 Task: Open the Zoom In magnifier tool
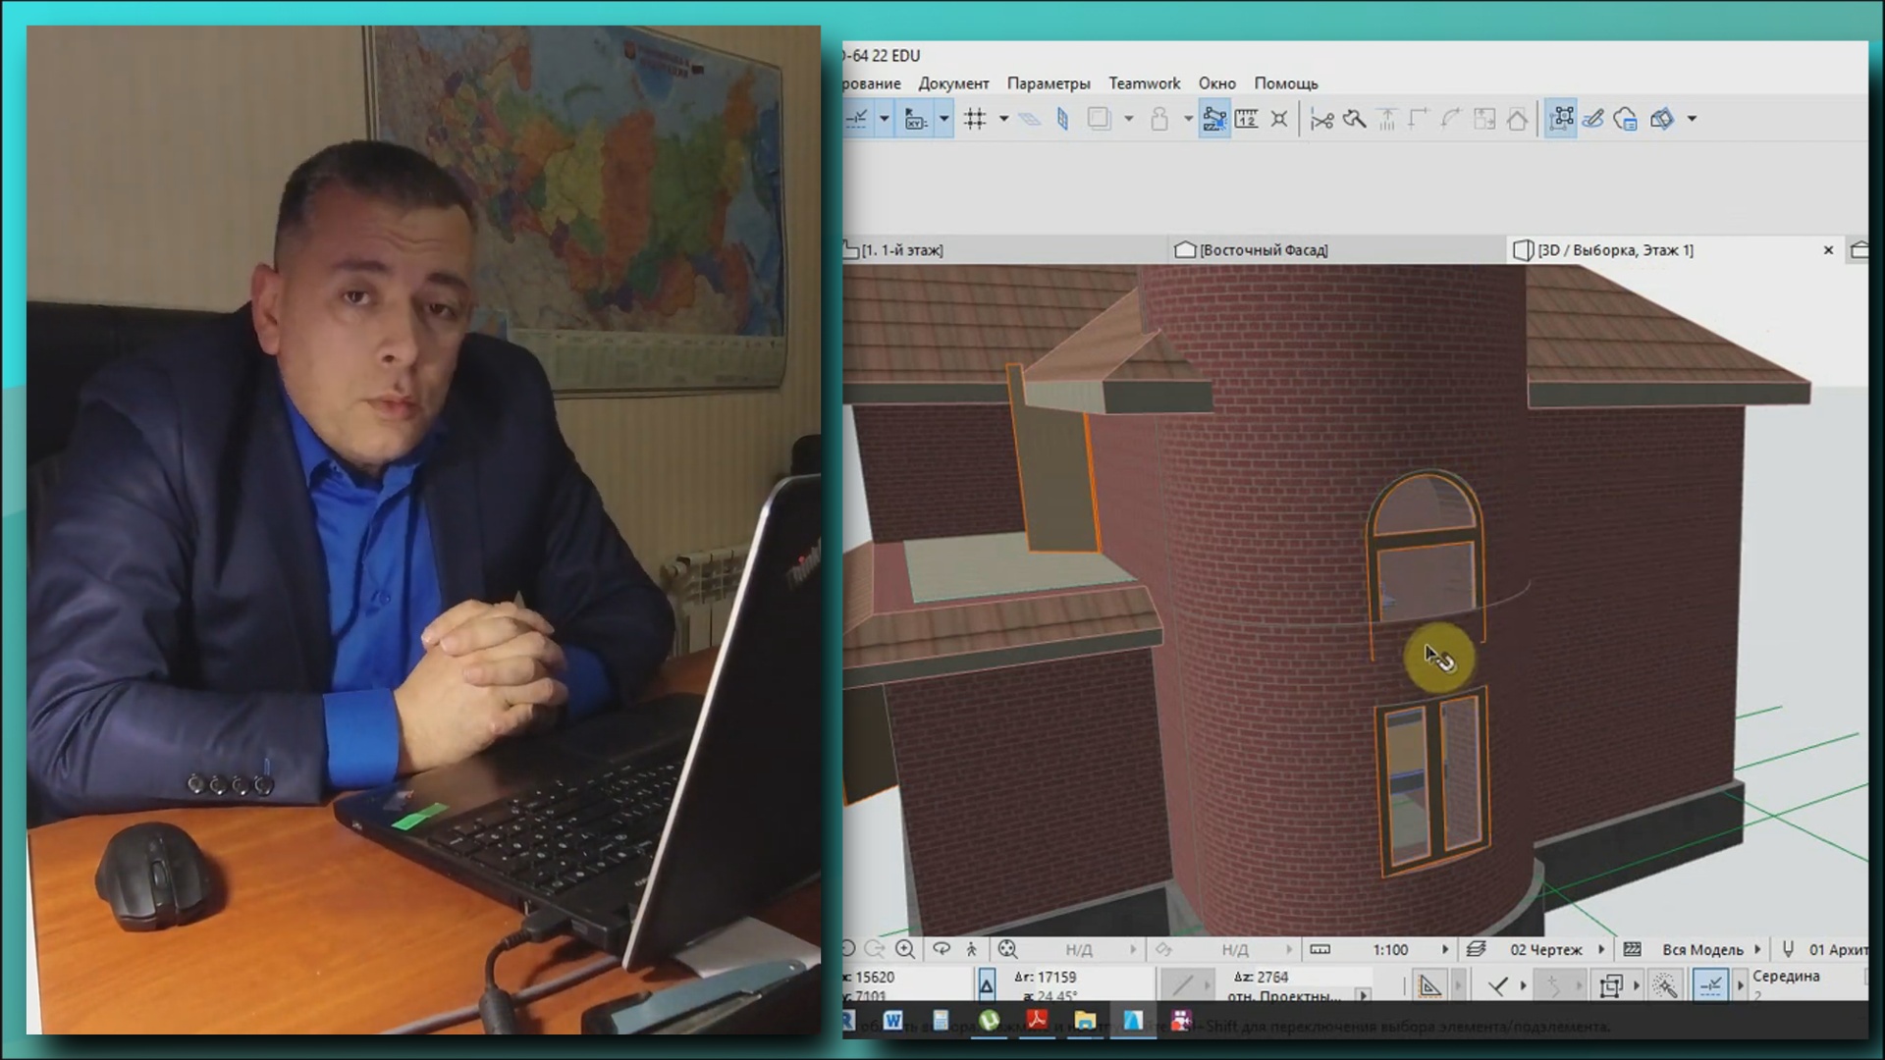coord(905,949)
